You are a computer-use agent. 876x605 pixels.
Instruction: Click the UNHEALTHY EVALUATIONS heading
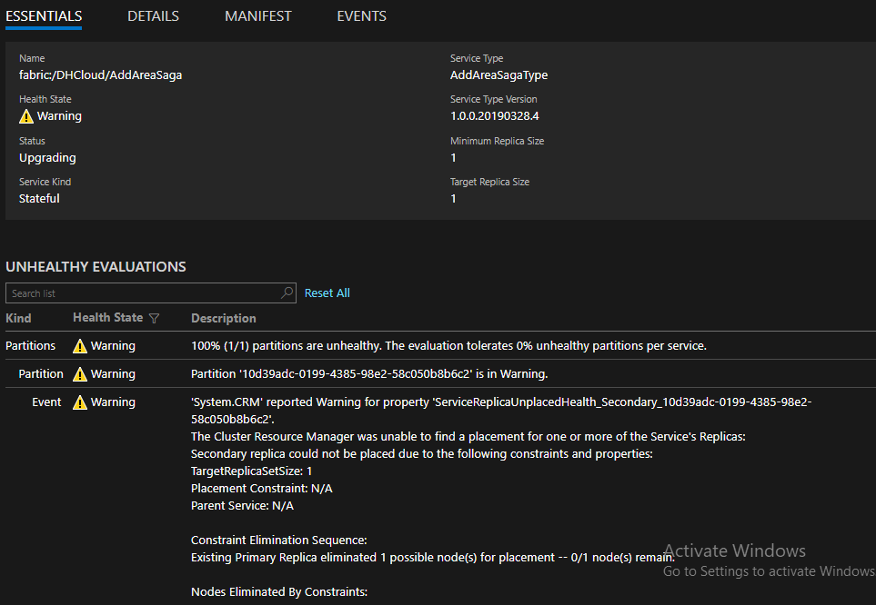(96, 267)
